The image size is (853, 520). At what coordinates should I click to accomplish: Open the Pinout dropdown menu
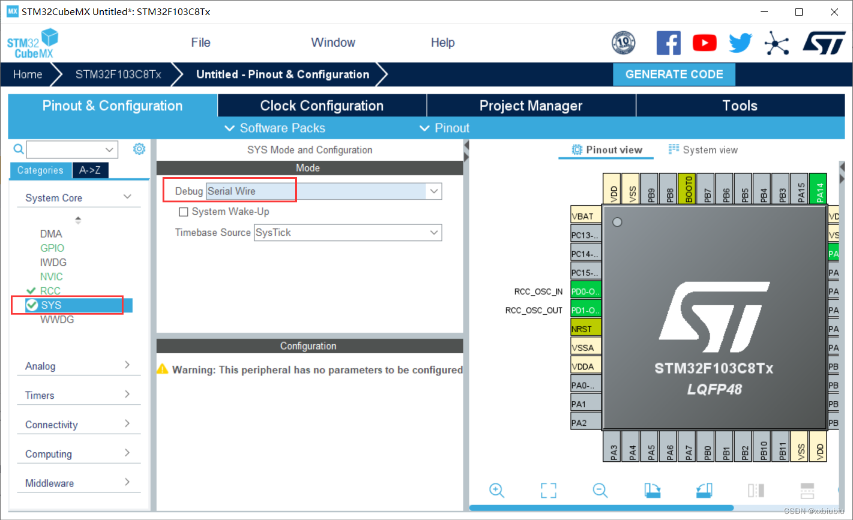click(x=444, y=128)
